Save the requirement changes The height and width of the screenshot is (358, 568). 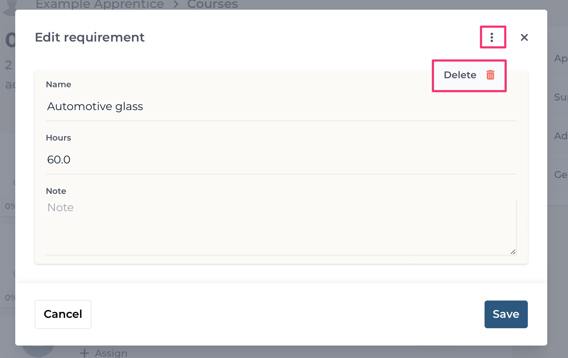[506, 314]
